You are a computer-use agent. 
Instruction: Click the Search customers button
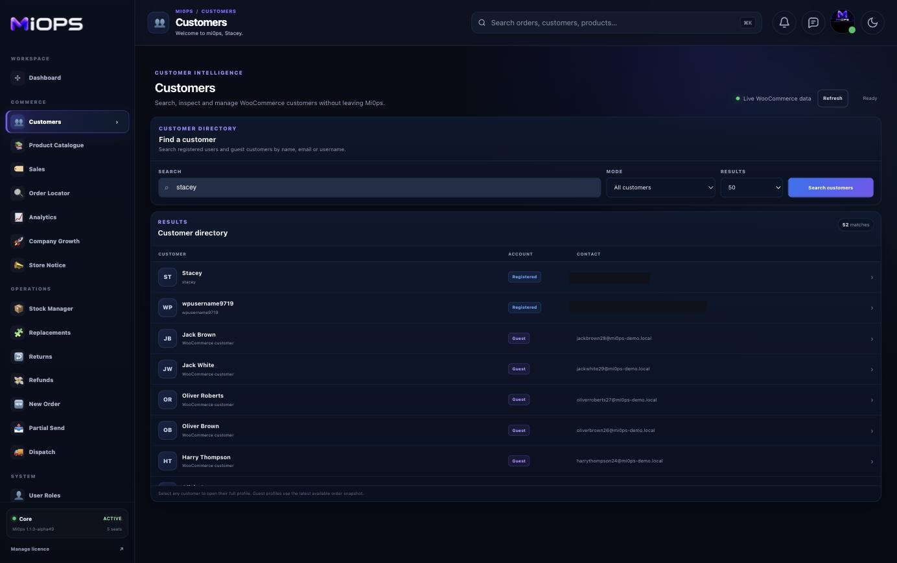click(x=830, y=187)
